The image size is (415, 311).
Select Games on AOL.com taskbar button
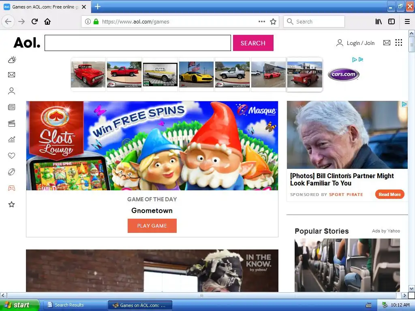pyautogui.click(x=140, y=305)
